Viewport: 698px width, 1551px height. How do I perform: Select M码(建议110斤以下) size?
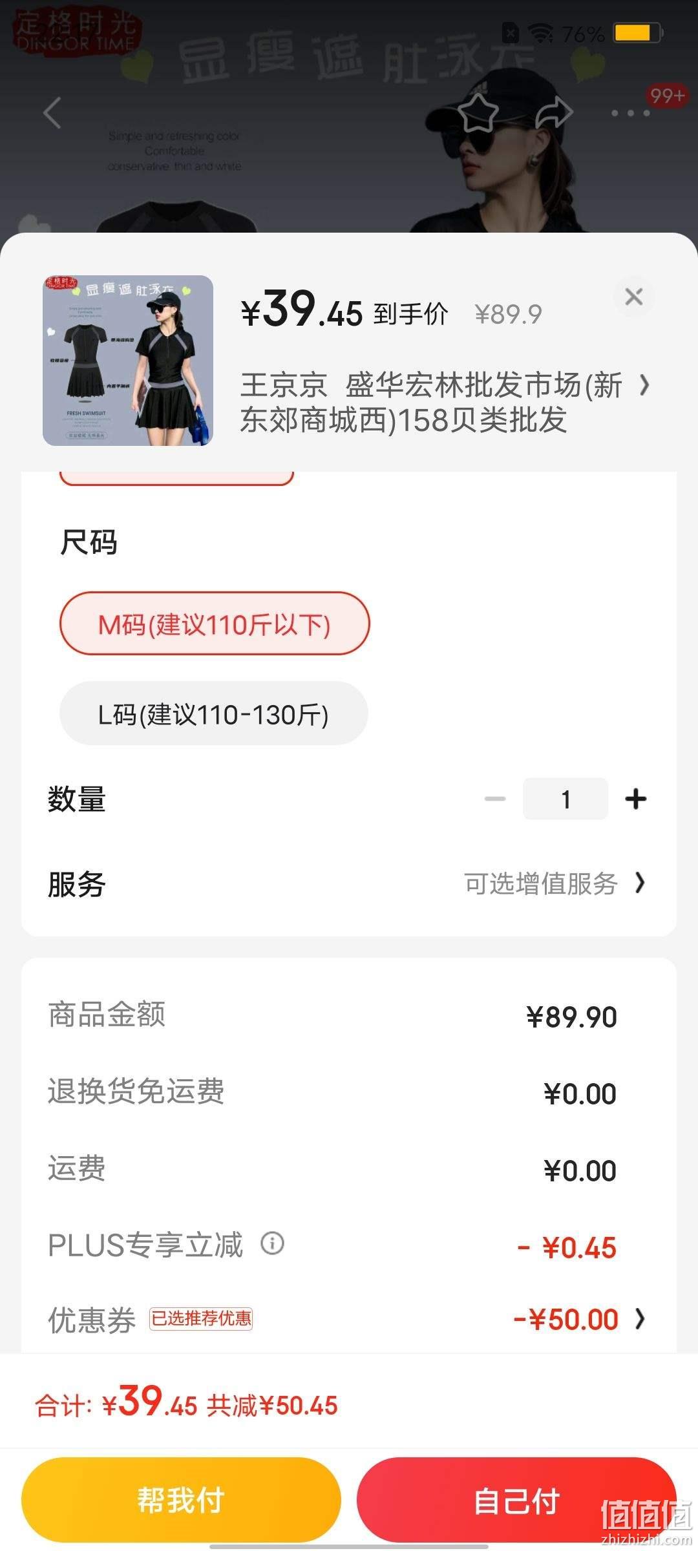tap(215, 624)
